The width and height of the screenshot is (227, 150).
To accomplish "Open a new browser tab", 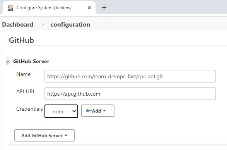I will tap(104, 8).
